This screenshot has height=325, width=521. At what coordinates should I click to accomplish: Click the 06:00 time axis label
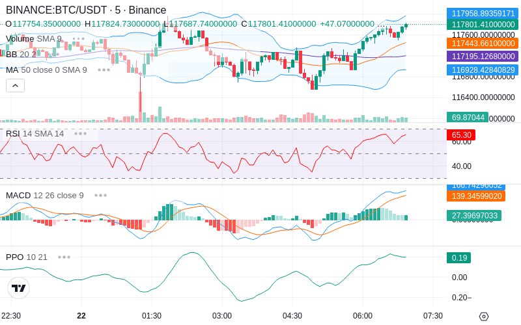(x=363, y=316)
